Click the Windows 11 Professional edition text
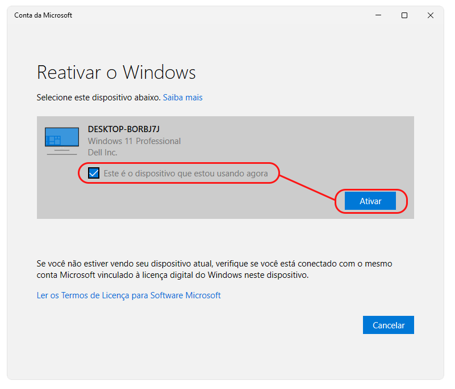This screenshot has width=455, height=389. [134, 141]
